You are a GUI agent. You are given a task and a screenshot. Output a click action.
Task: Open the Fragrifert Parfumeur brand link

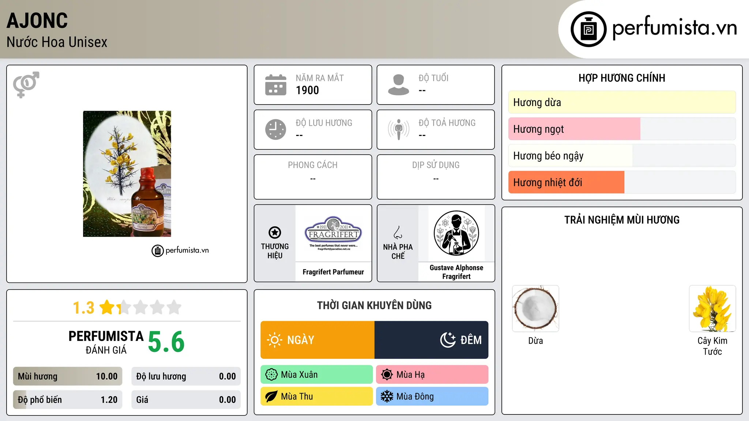[x=333, y=272]
